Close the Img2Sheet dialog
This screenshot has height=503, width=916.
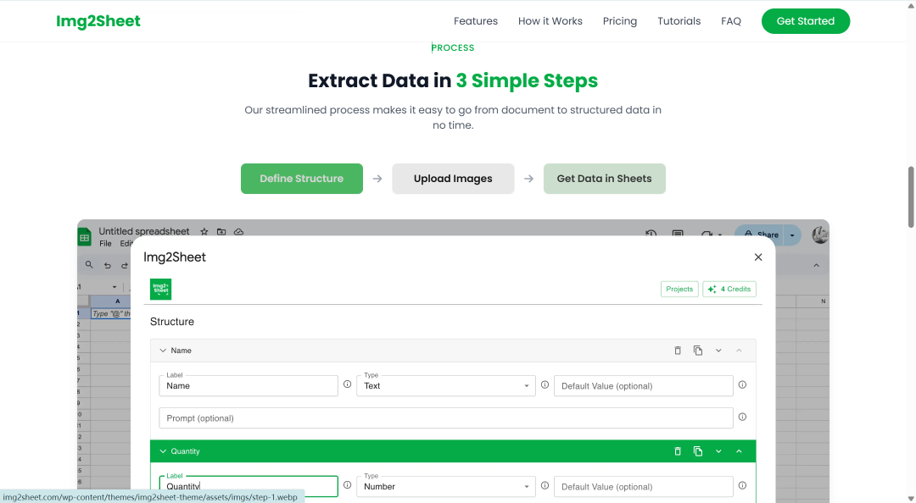click(758, 257)
